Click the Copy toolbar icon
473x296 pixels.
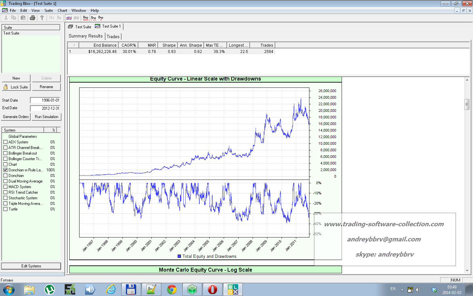point(13,18)
